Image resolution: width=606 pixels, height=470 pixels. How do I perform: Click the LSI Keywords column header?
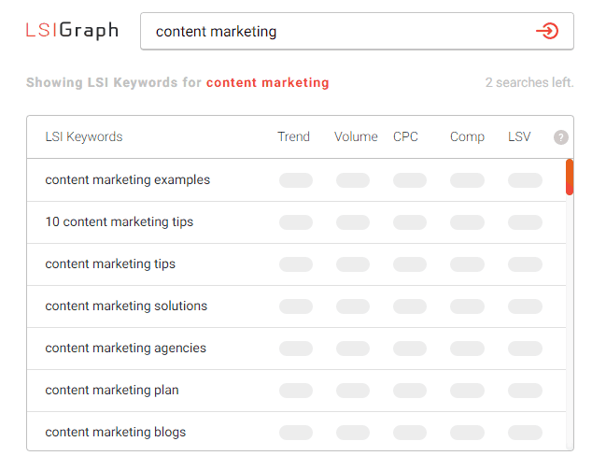84,137
